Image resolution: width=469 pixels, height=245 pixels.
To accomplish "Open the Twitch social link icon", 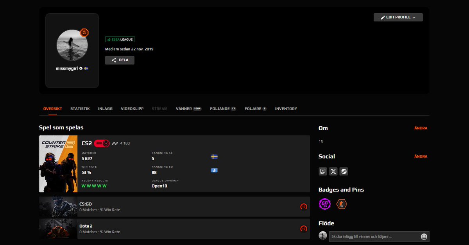I will pyautogui.click(x=323, y=171).
